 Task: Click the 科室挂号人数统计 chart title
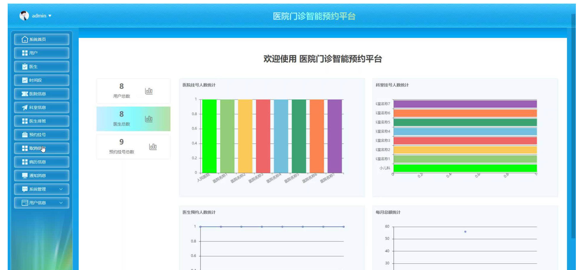[x=392, y=85]
